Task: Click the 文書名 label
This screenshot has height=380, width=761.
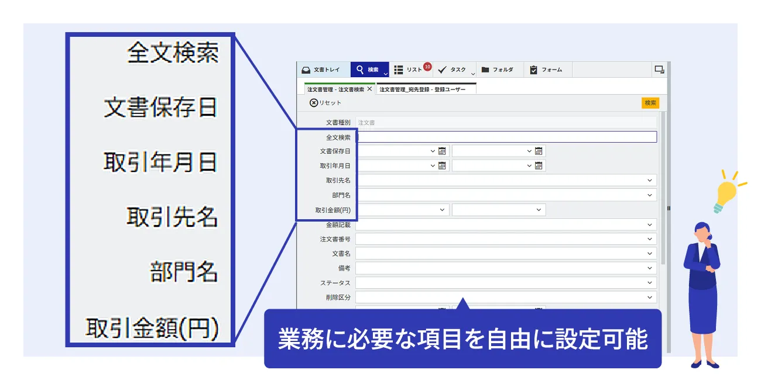Action: 341,254
